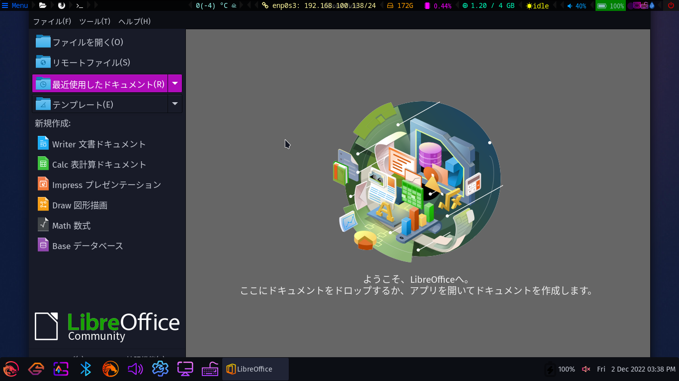The height and width of the screenshot is (381, 679).
Task: Open the ファイル(F) menu
Action: coord(52,21)
